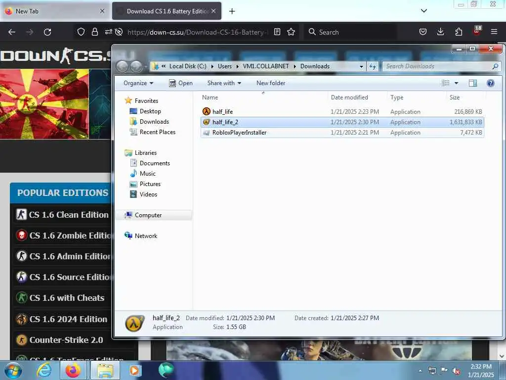Image resolution: width=506 pixels, height=380 pixels.
Task: Open the change view options arrow
Action: coord(456,83)
